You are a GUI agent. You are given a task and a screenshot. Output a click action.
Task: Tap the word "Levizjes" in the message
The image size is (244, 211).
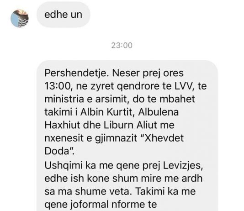click(x=183, y=166)
